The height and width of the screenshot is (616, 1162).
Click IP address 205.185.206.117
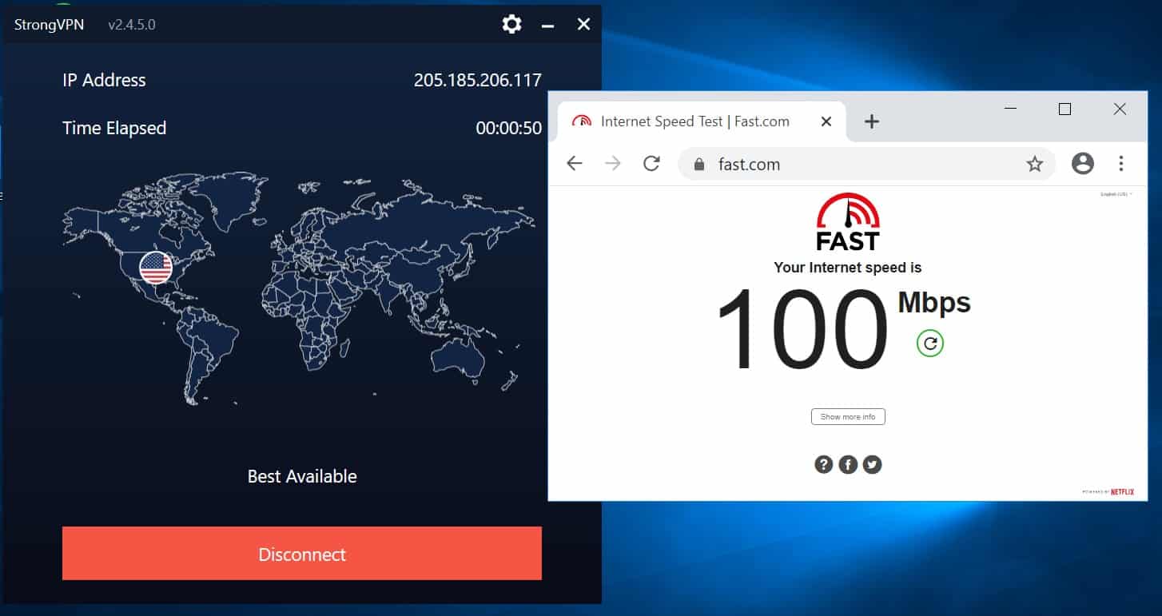pos(478,80)
